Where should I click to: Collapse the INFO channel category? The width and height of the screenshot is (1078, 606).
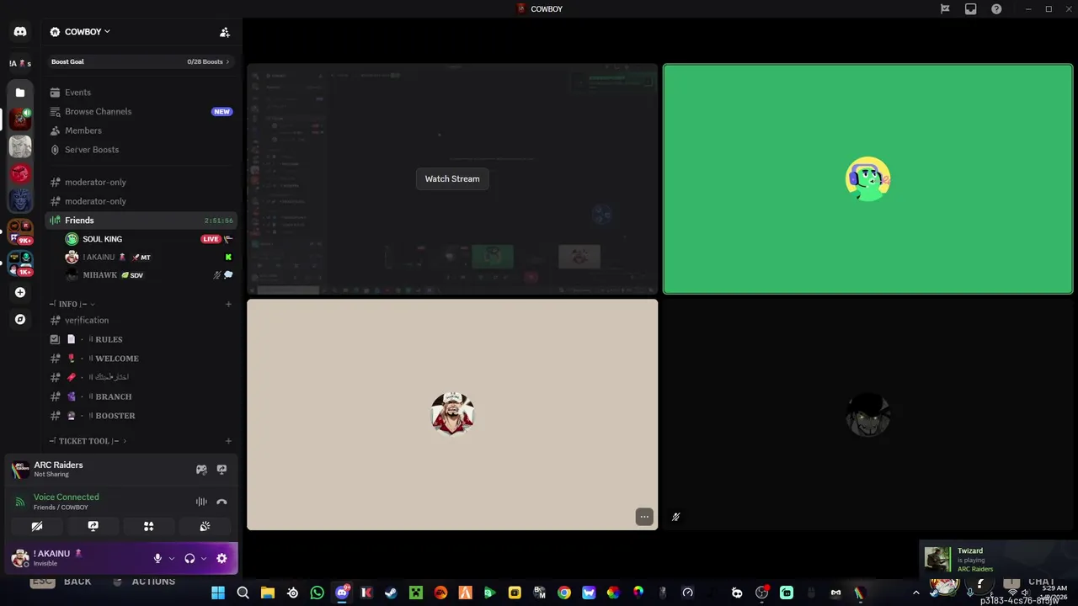[x=71, y=304]
